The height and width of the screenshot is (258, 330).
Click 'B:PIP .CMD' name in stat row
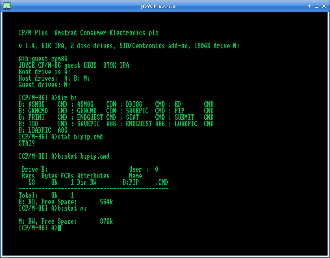click(145, 182)
